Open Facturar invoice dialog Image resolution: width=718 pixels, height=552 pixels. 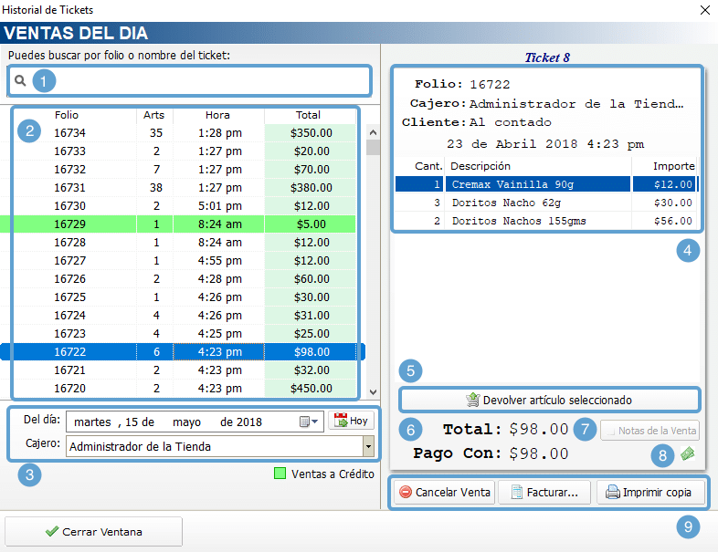[544, 493]
